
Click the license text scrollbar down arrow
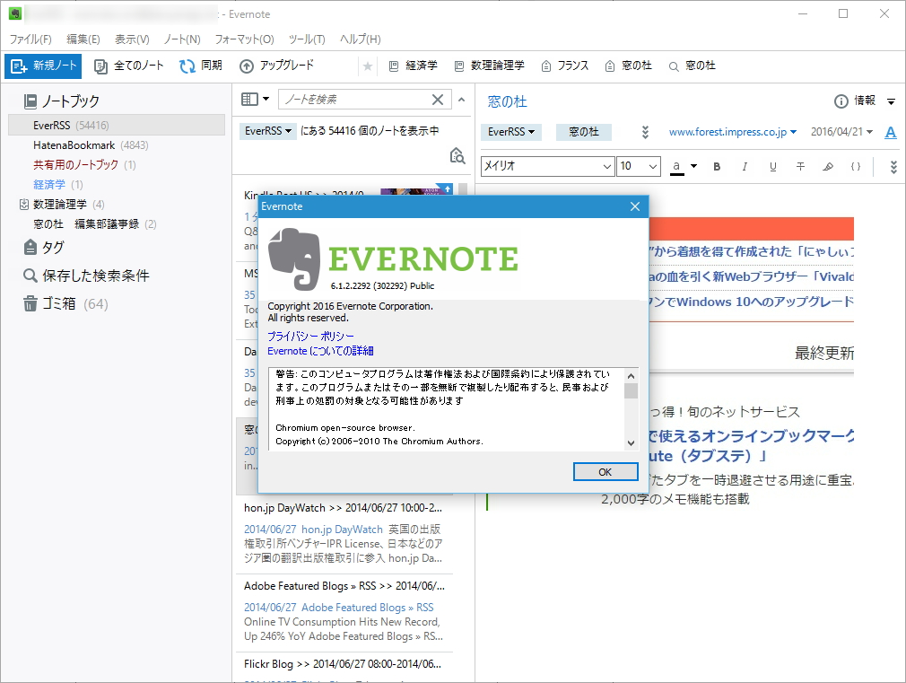(631, 443)
